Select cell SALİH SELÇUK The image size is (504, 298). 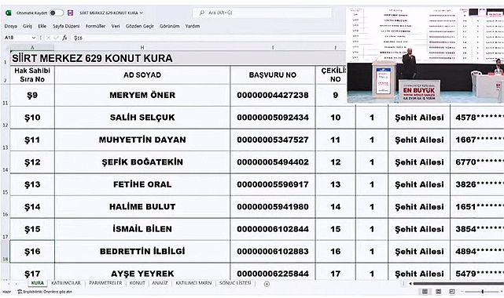[142, 118]
